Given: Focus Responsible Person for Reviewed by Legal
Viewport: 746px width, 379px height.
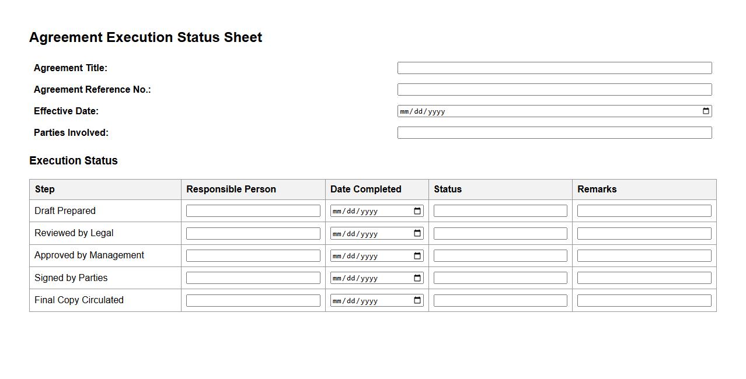Looking at the screenshot, I should (x=253, y=233).
